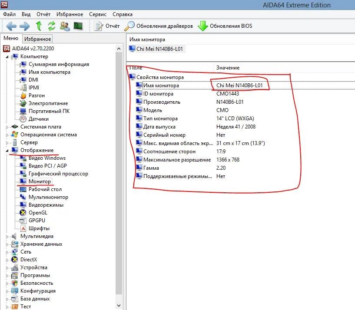
Task: Open the Избранное menu in menu bar
Action: [70, 14]
